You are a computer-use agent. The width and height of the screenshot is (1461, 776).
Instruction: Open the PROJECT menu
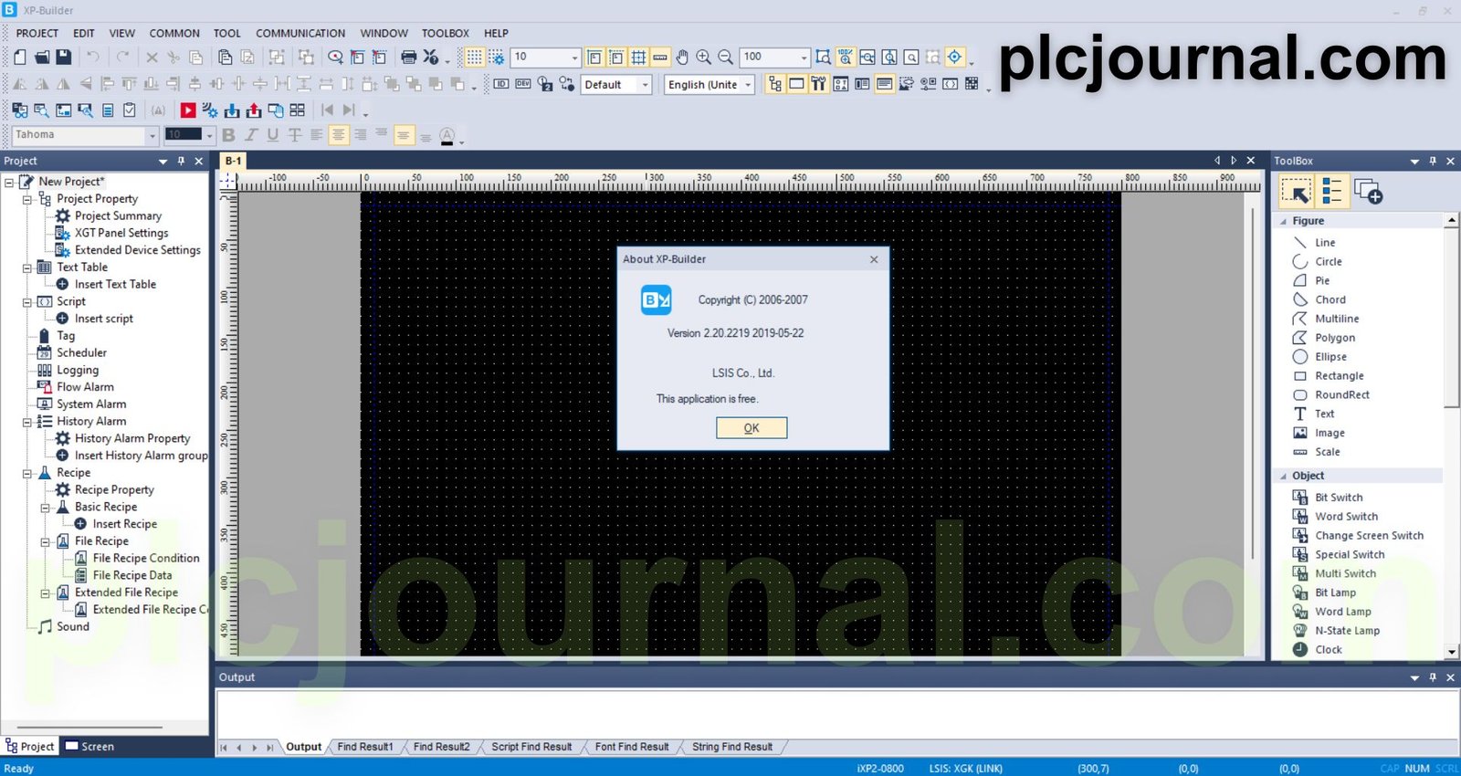click(x=37, y=33)
